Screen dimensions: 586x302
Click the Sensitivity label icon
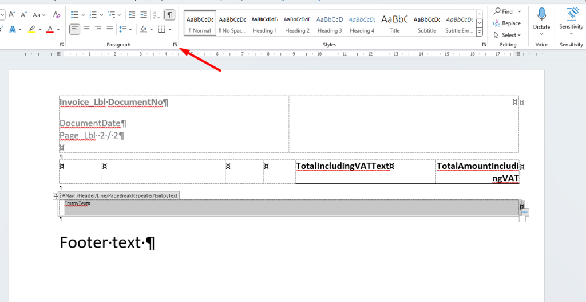click(x=571, y=15)
